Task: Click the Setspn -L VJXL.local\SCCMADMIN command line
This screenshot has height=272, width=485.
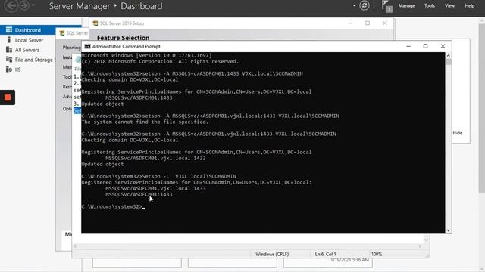Action: [x=158, y=176]
